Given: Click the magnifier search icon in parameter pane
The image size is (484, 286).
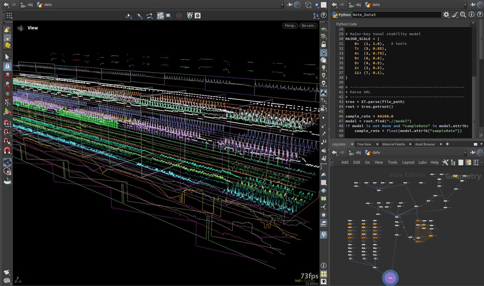Looking at the screenshot, I should pyautogui.click(x=463, y=15).
